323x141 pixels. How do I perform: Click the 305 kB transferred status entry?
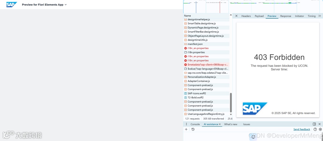coord(214,119)
